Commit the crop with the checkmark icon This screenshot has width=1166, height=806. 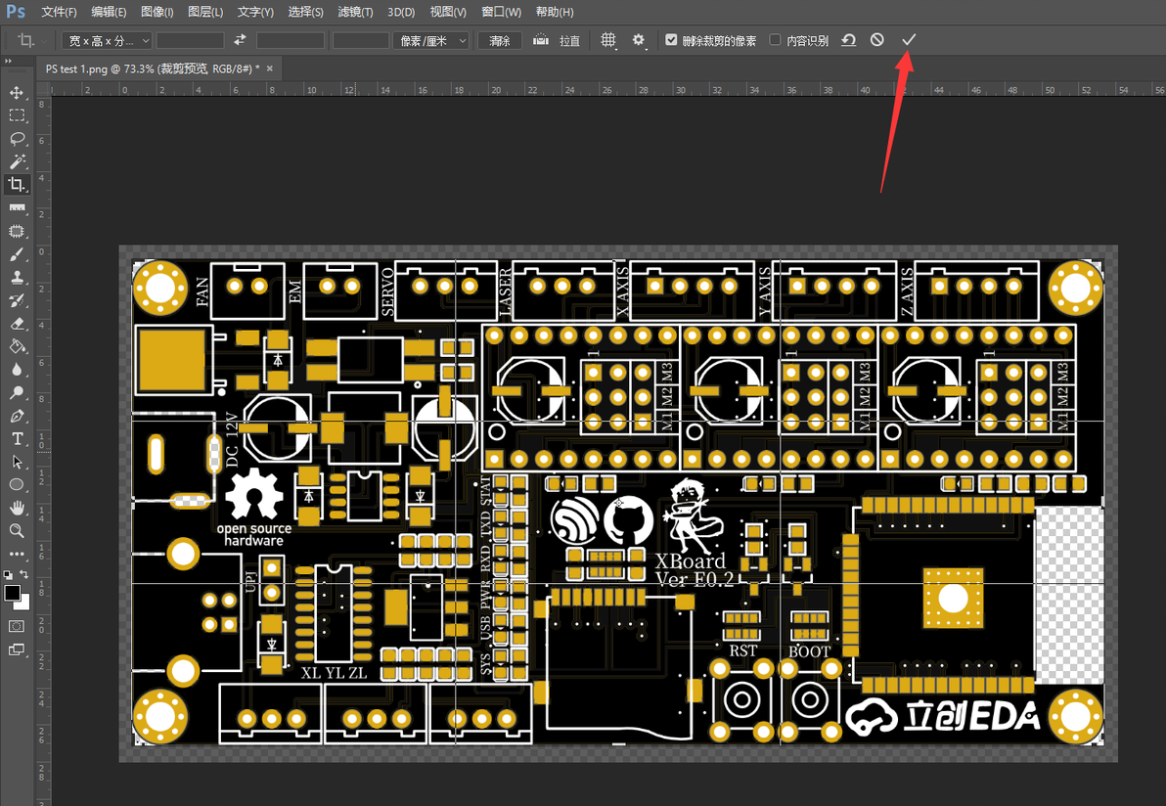pos(909,40)
